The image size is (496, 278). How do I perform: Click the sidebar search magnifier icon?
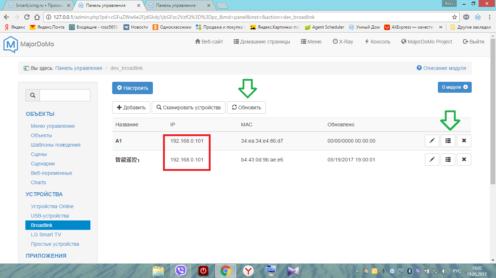click(x=33, y=95)
